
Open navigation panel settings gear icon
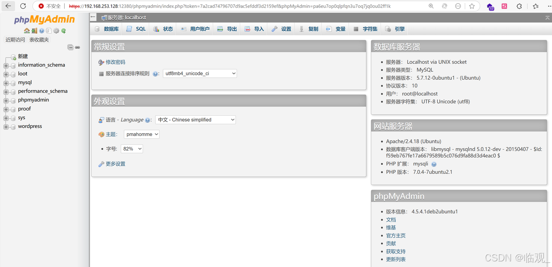tap(56, 31)
